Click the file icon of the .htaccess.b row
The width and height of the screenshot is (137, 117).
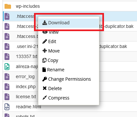pos(7,36)
